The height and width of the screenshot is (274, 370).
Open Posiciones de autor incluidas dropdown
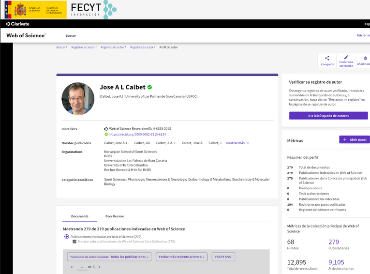click(109, 257)
